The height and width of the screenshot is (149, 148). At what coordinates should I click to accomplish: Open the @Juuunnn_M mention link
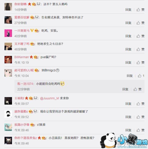click(x=49, y=98)
